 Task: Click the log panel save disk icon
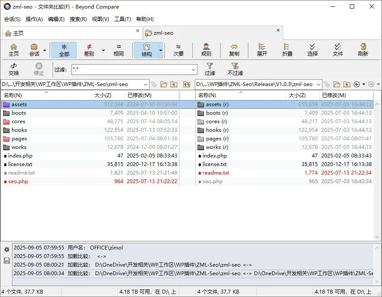[x=7, y=261]
